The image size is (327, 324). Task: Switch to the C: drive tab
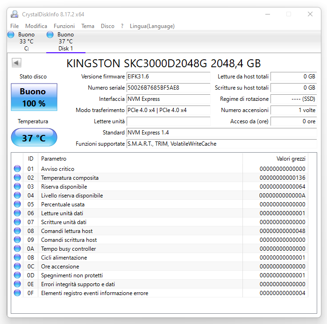coord(27,42)
